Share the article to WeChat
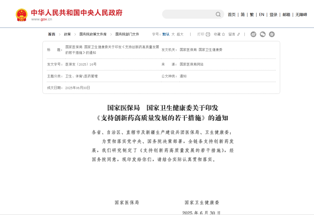This screenshot has height=215, width=314. (263, 34)
